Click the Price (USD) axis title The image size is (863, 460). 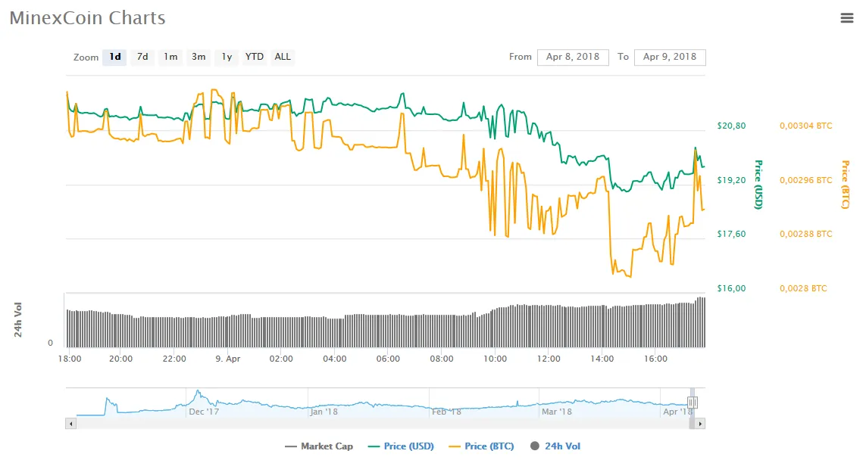[x=758, y=185]
